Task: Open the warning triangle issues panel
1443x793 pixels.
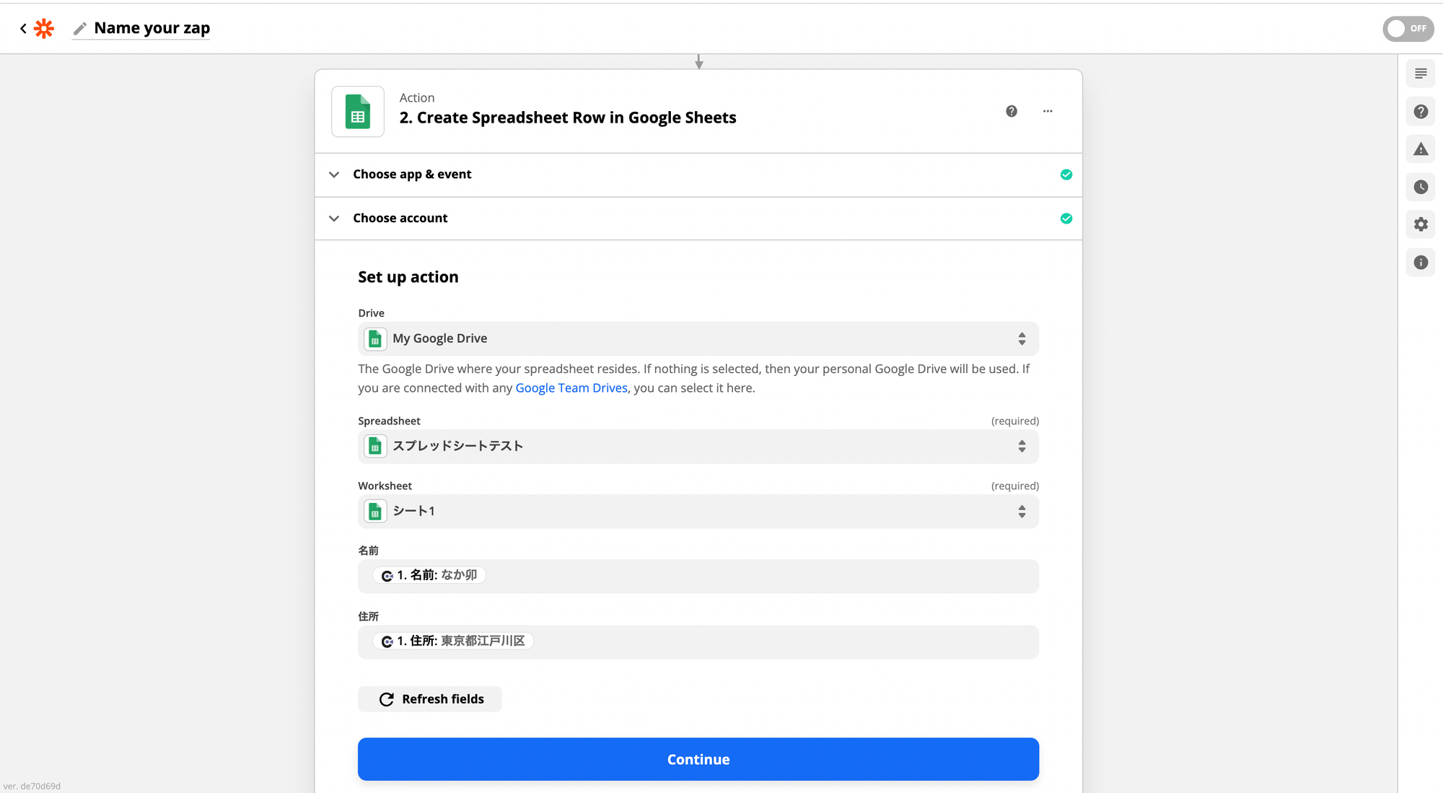Action: pyautogui.click(x=1421, y=149)
